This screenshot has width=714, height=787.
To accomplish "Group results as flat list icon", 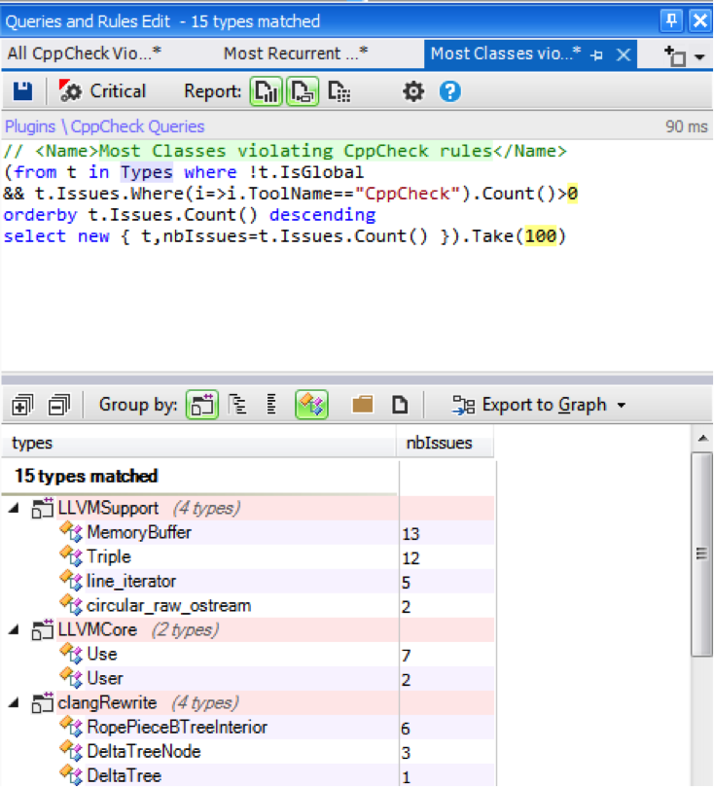I will pos(271,405).
